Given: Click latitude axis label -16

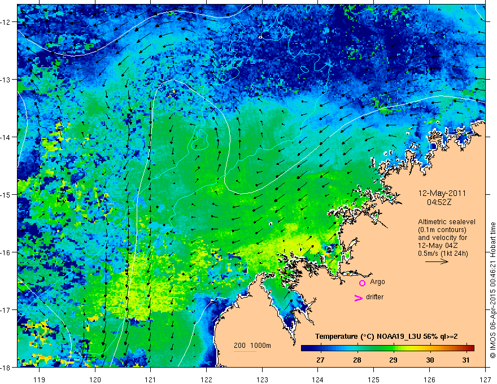Looking at the screenshot, I should coord(6,252).
